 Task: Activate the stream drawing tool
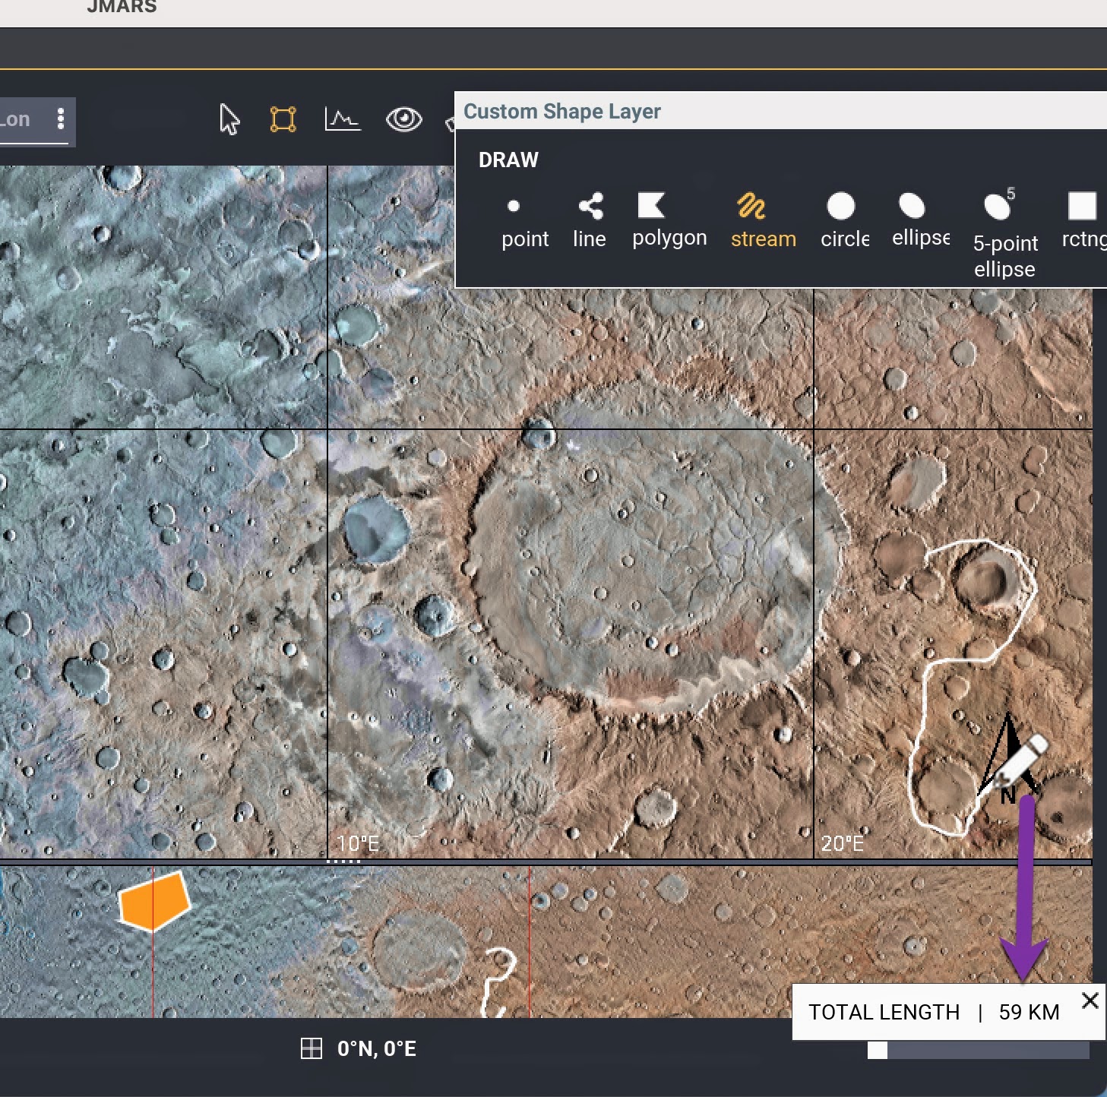763,221
